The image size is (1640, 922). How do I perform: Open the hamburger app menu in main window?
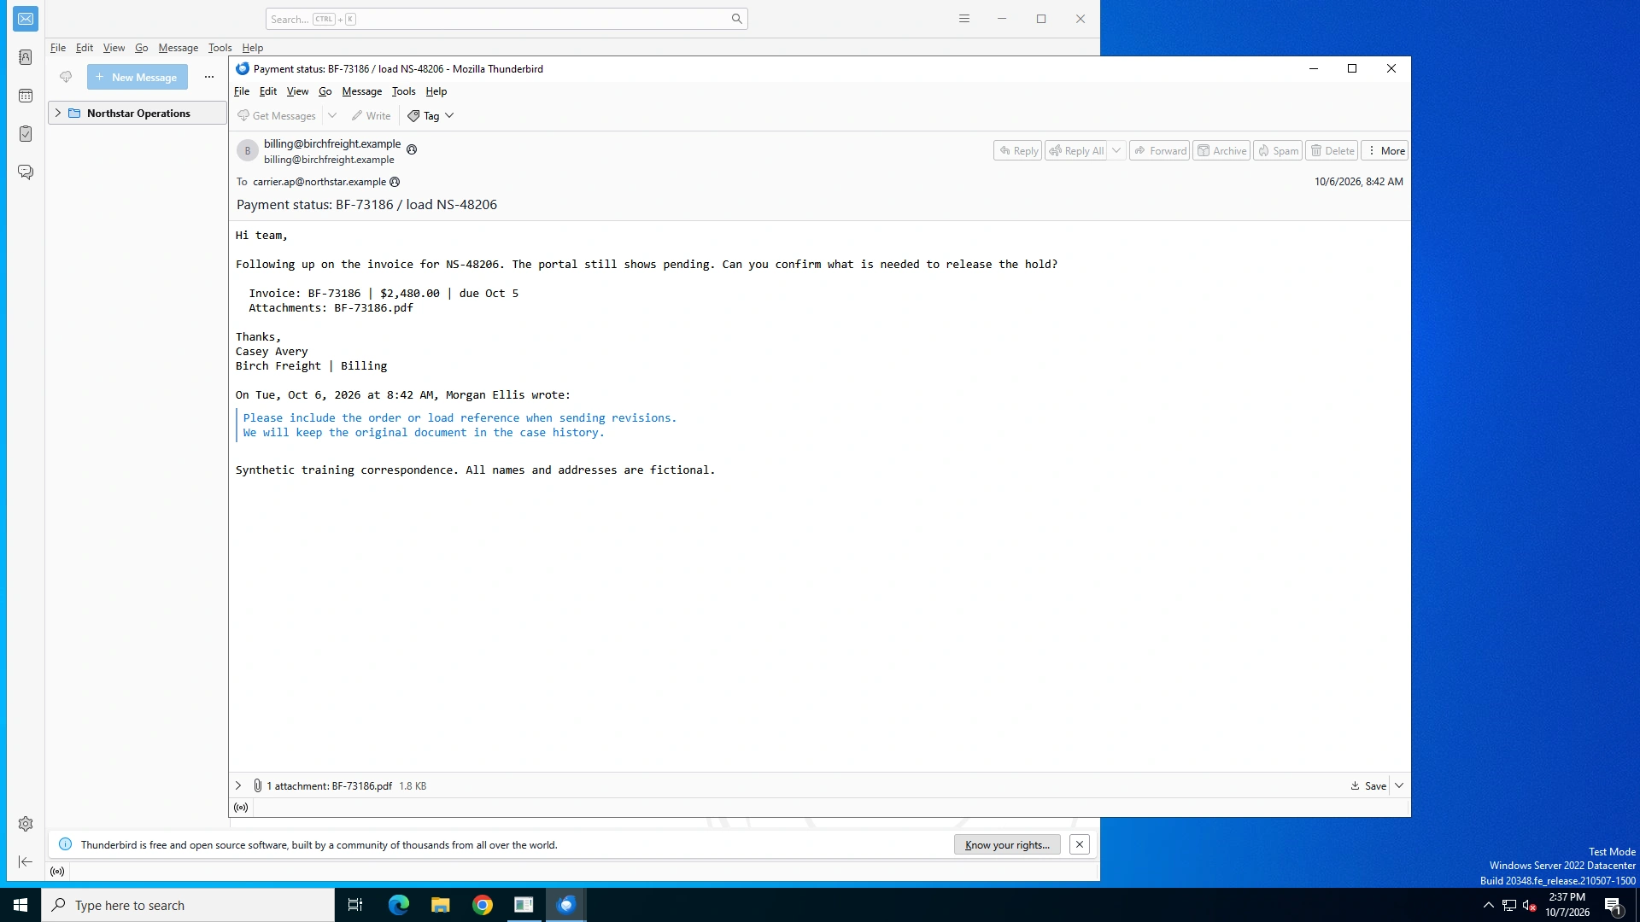(964, 19)
